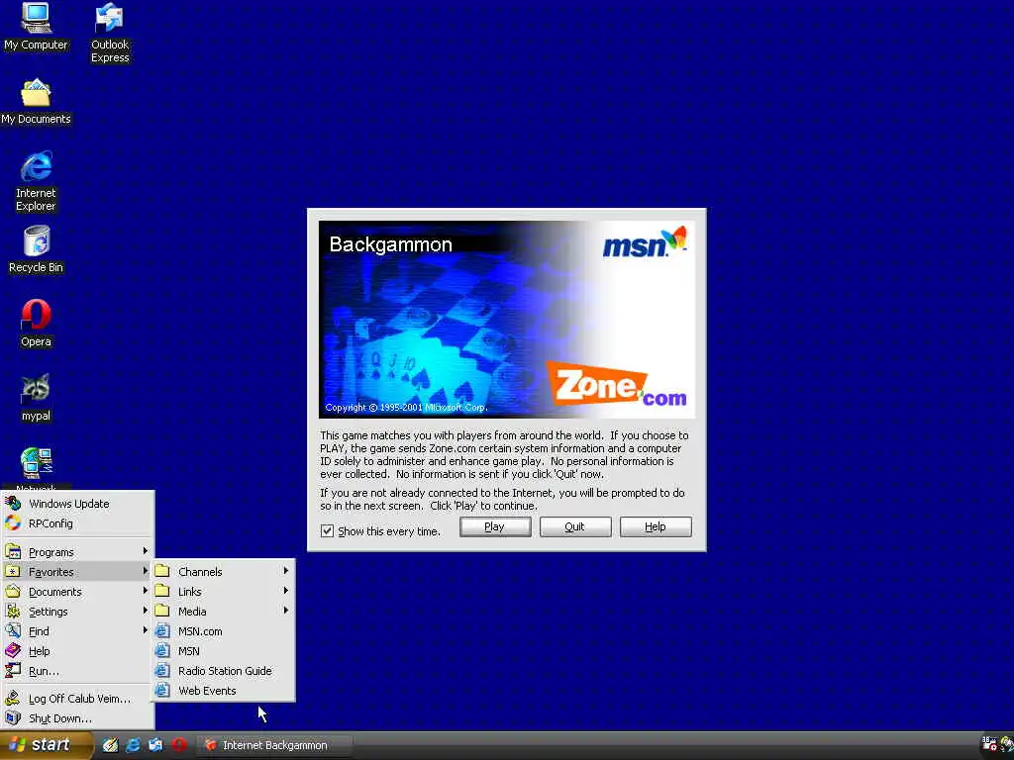Switch to Internet Backgammon taskbar button

click(274, 745)
